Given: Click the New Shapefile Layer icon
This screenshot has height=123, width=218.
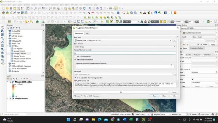Looking at the screenshot, I should coord(11,13).
